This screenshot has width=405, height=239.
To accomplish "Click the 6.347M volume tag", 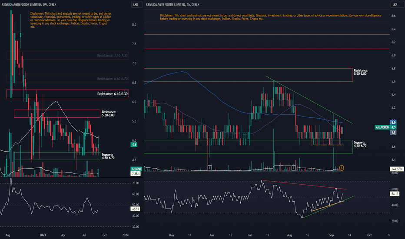I will [x=136, y=169].
